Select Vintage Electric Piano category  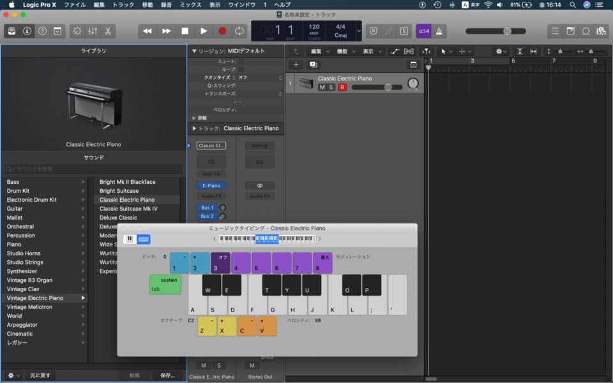click(x=44, y=298)
